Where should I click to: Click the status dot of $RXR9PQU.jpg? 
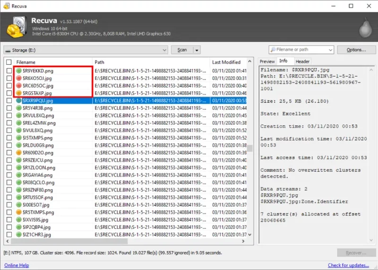tap(19, 101)
